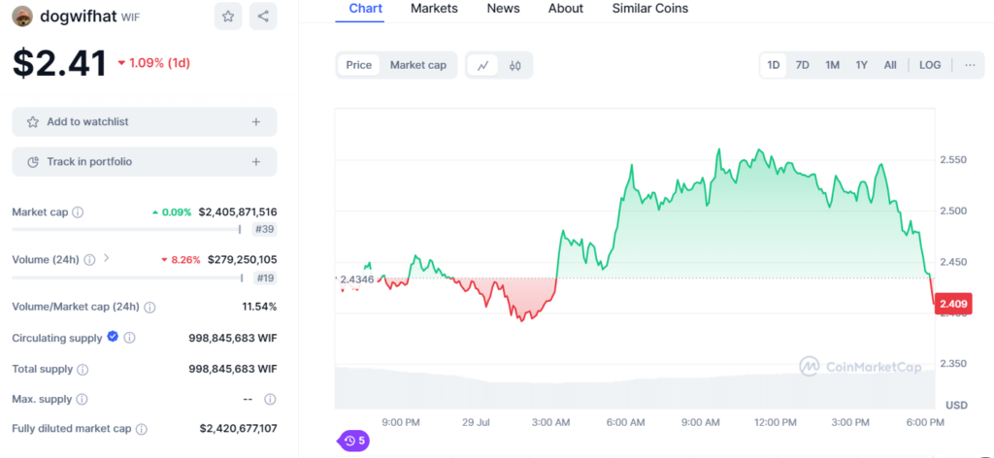
Task: Click the Market cap info icon
Action: pos(78,213)
